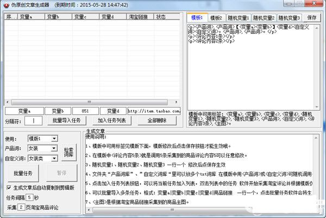This screenshot has height=218, width=326.
Task: Click the 全部删除 button
Action: tap(157, 121)
